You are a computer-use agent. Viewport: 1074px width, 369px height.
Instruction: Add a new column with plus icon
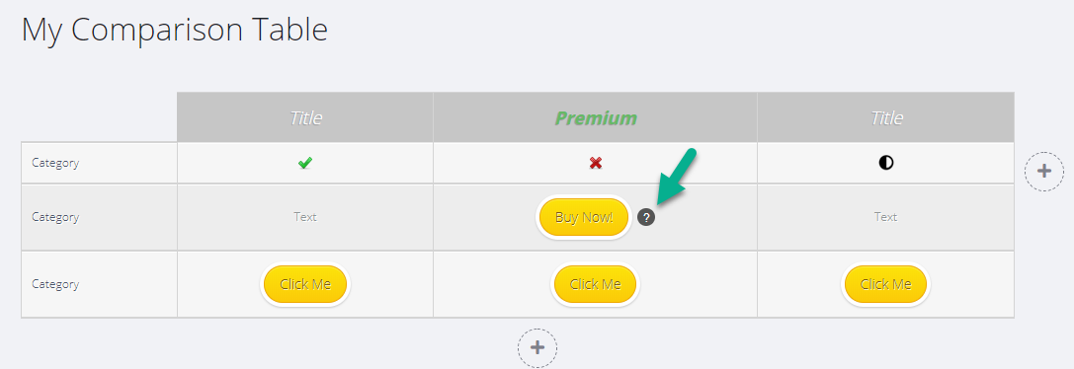tap(1043, 171)
